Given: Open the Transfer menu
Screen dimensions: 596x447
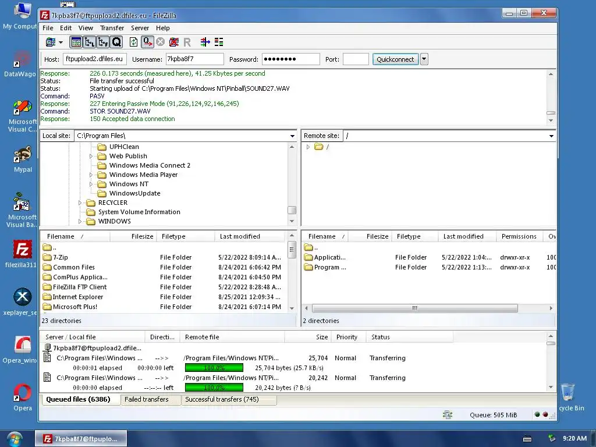Looking at the screenshot, I should [112, 28].
